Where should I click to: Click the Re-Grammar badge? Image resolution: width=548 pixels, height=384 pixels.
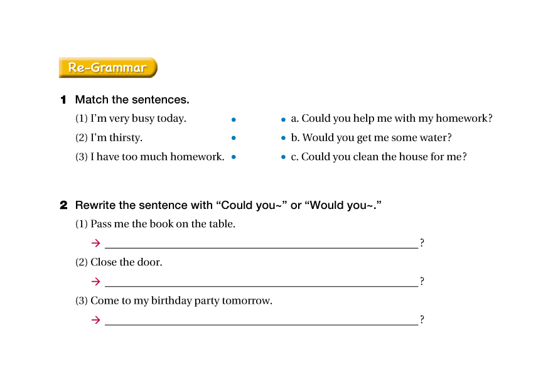[107, 68]
